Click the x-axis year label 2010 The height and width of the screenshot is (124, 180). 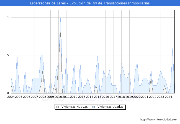[x=58, y=97]
